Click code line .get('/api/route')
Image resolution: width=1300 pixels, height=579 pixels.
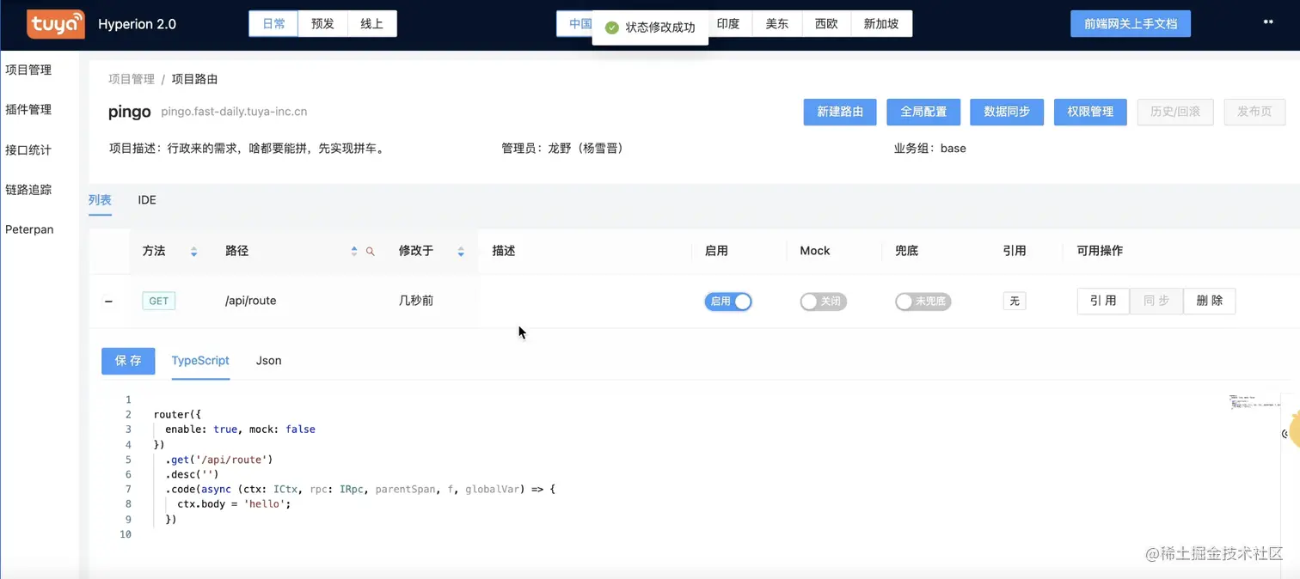coord(219,460)
